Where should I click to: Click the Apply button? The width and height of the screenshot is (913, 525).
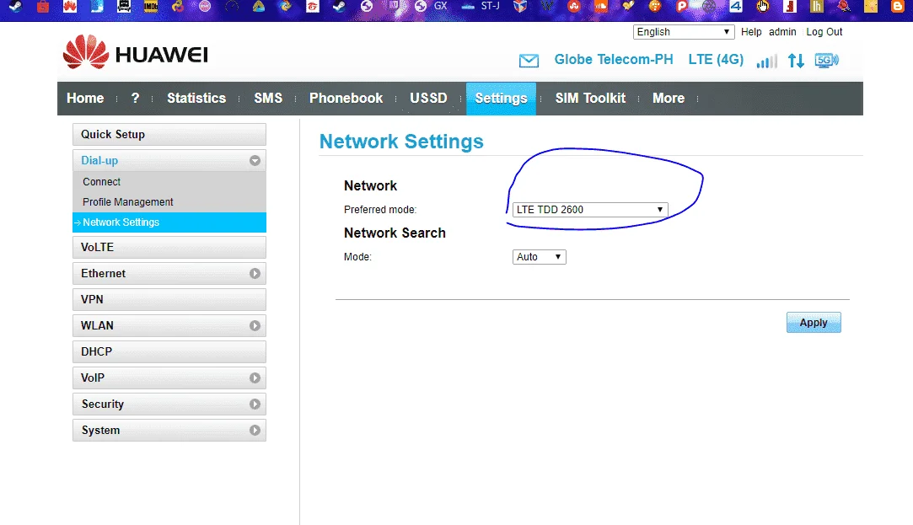coord(814,323)
